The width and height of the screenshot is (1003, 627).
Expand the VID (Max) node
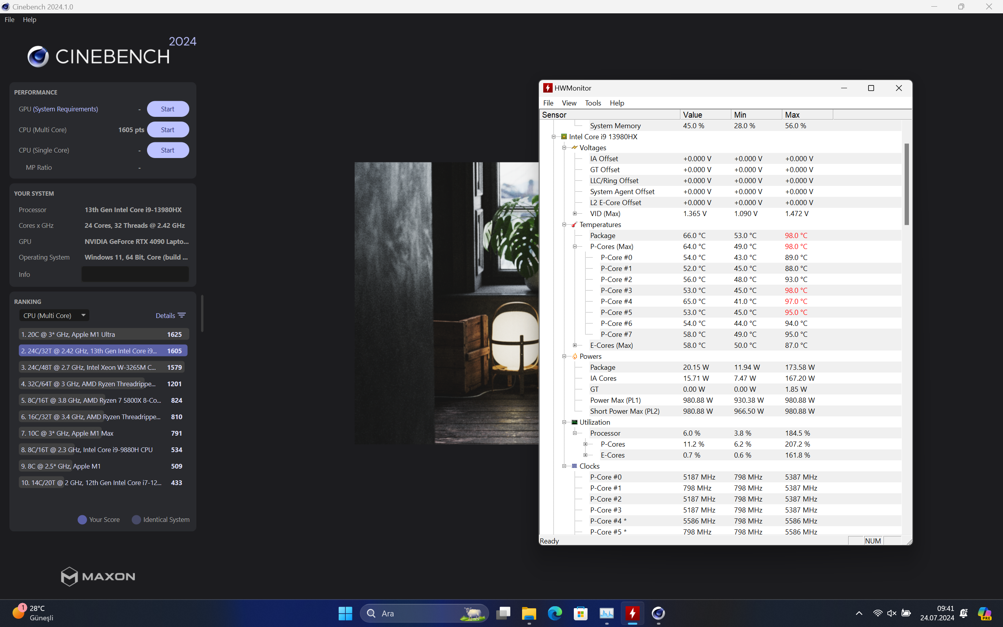point(575,214)
